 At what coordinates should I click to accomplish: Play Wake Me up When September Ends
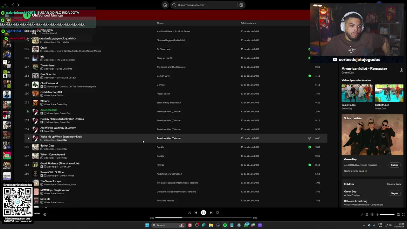coord(28,138)
